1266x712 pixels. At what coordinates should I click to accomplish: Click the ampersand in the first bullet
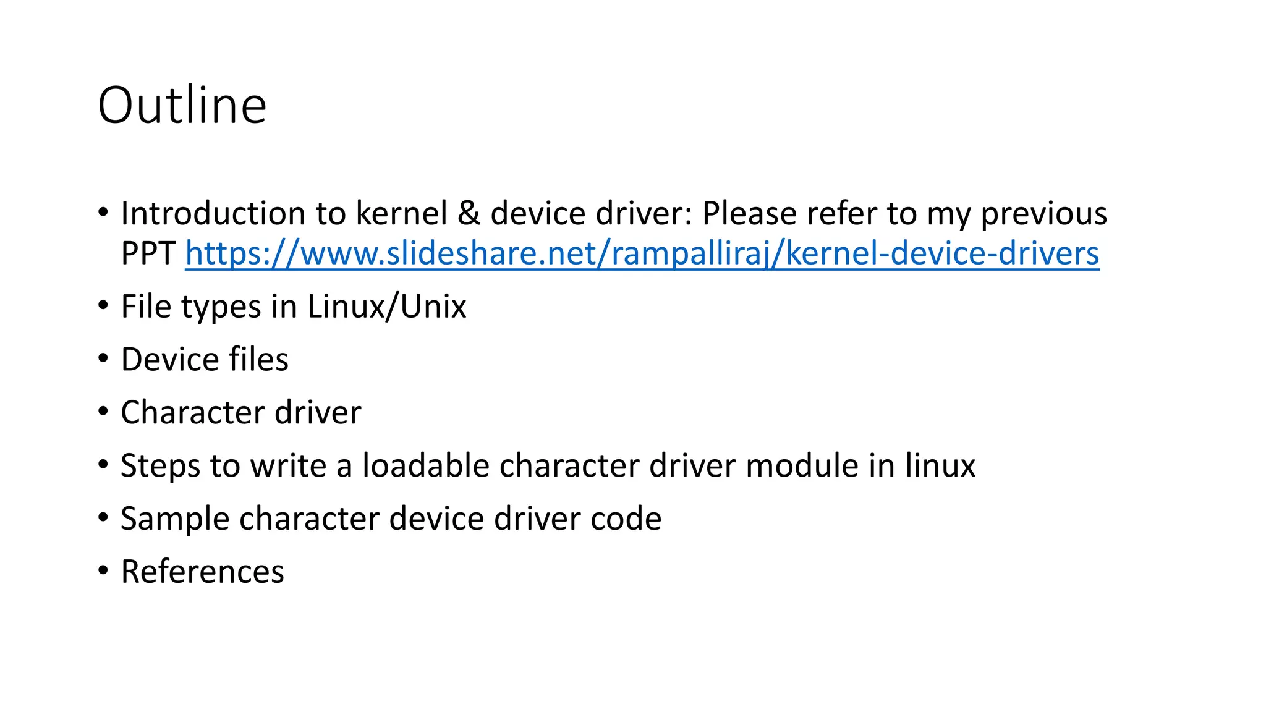(x=469, y=214)
